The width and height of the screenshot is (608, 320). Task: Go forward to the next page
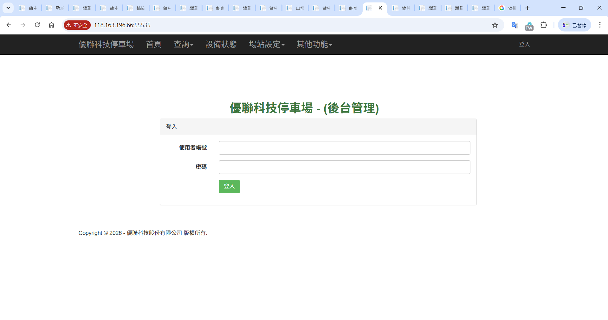tap(23, 25)
